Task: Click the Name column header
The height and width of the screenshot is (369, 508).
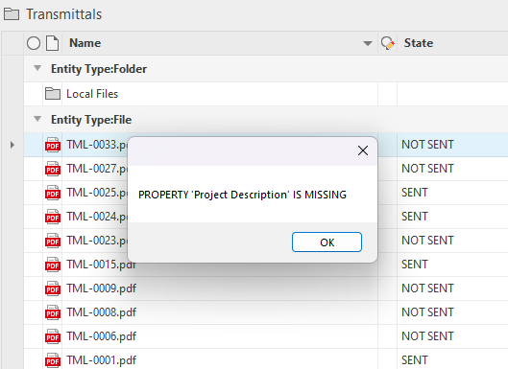Action: 85,43
